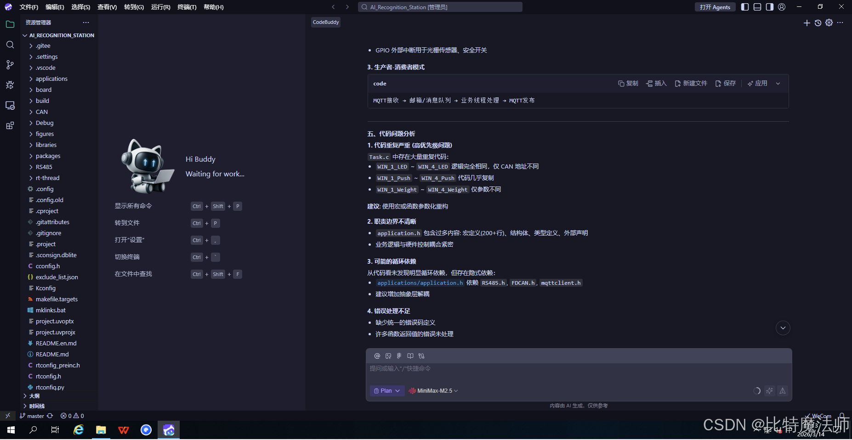The height and width of the screenshot is (440, 852).
Task: Open Run and Debug in the activity bar
Action: 10,85
